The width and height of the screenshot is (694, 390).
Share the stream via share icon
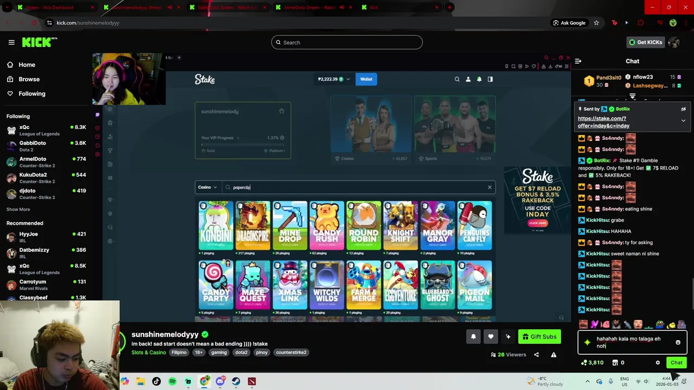point(536,355)
